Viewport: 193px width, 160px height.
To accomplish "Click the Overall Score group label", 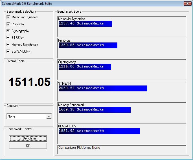I will [x=16, y=61].
